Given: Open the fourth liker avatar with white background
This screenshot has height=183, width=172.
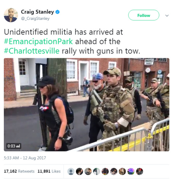Looking at the screenshot, I should coord(97,172).
